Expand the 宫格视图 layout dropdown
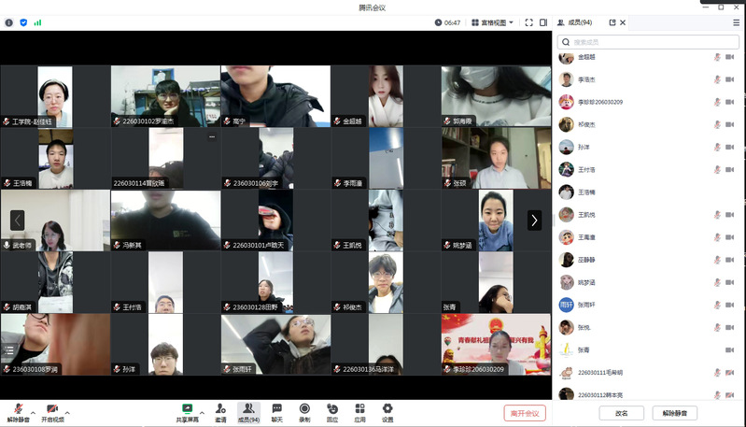Viewport: 746px width, 427px height. (x=492, y=22)
